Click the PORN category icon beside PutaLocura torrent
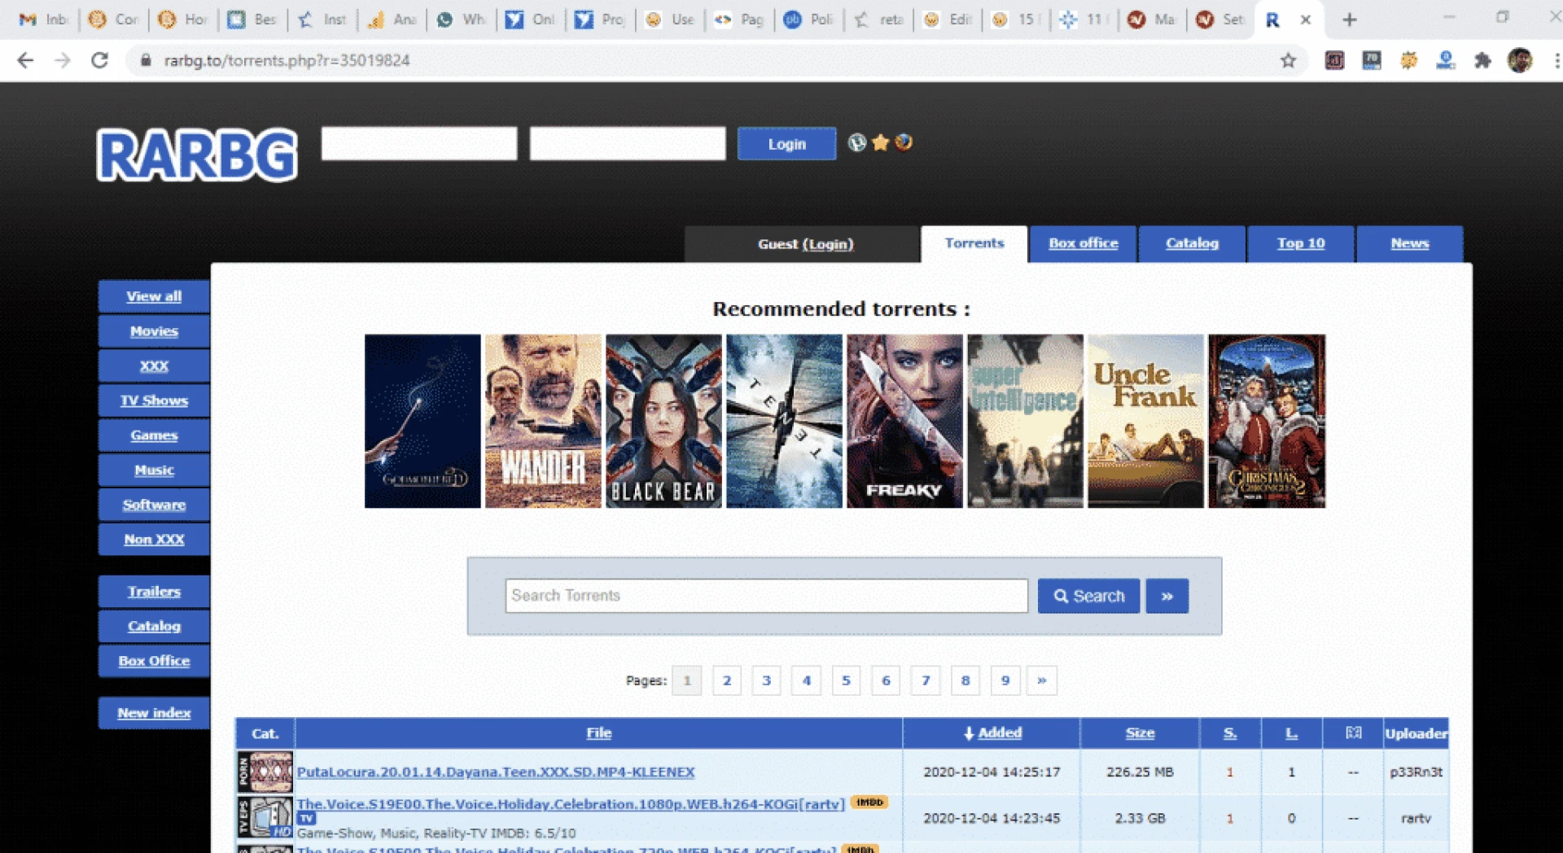1563x853 pixels. (265, 771)
